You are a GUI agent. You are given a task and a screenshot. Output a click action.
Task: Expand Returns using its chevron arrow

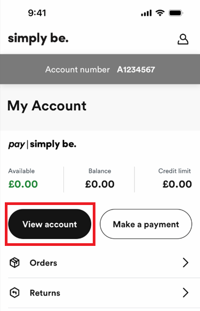click(x=186, y=293)
